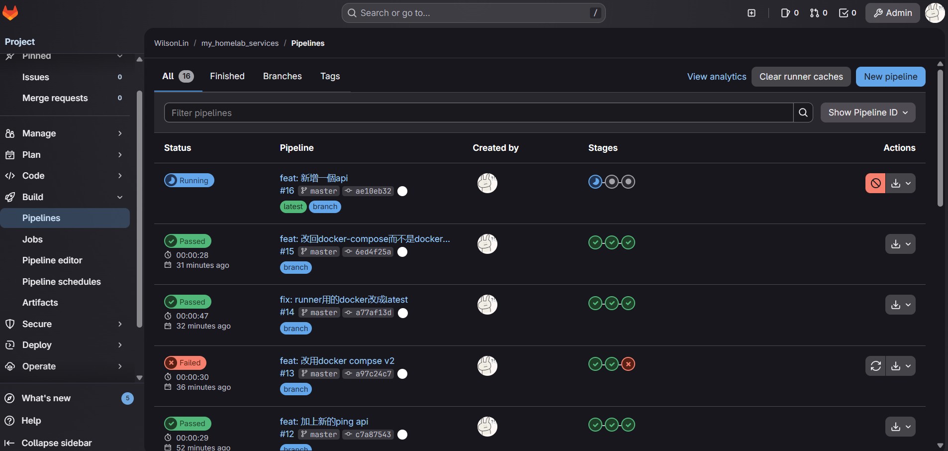Click the running stage icon of pipeline #16
Image resolution: width=948 pixels, height=451 pixels.
(595, 182)
